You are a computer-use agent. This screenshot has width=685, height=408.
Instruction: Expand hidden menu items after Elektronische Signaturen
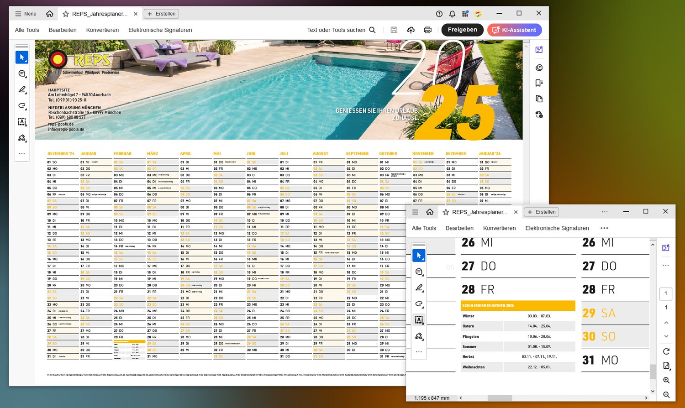click(x=604, y=228)
